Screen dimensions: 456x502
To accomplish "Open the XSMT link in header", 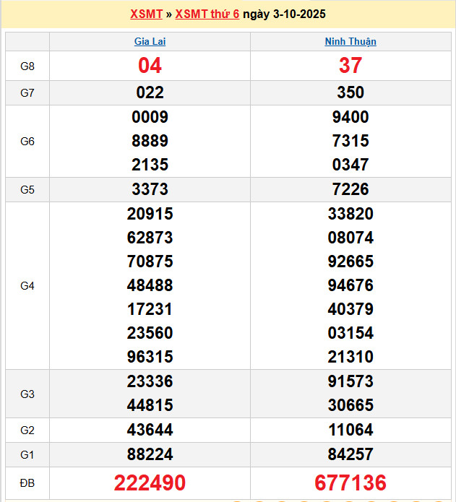I will pyautogui.click(x=147, y=14).
